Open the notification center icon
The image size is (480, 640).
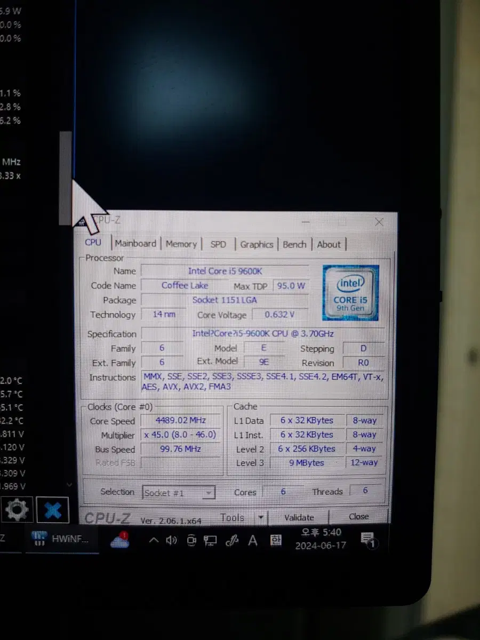coord(369,540)
